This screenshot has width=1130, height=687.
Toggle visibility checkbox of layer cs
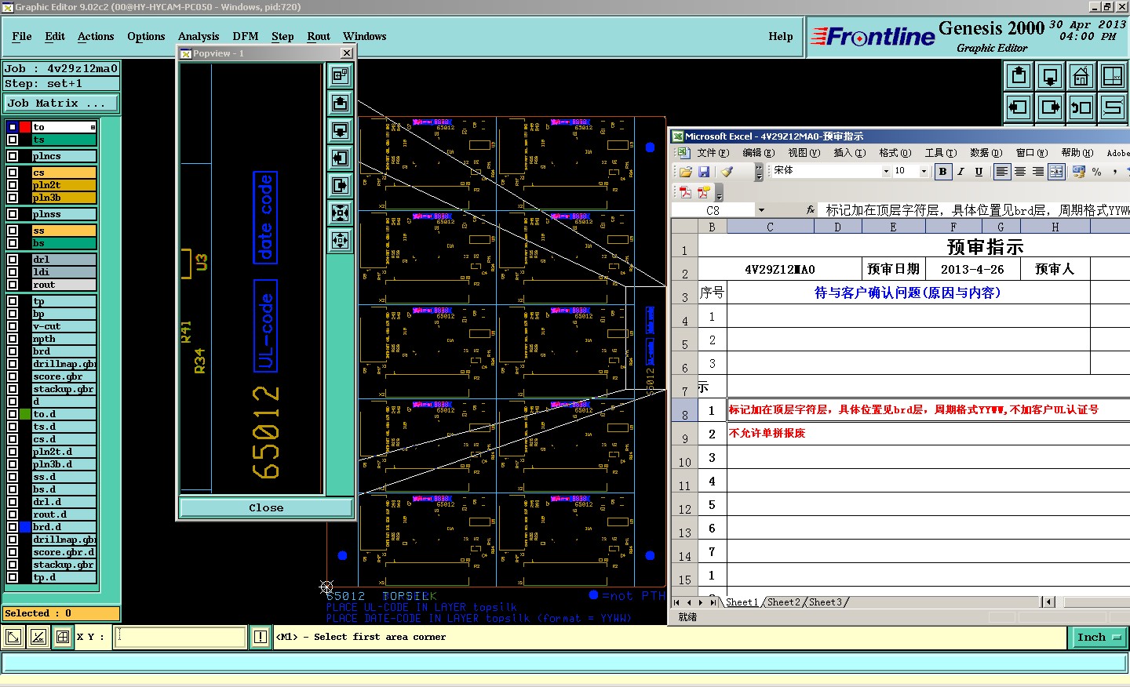[x=13, y=173]
